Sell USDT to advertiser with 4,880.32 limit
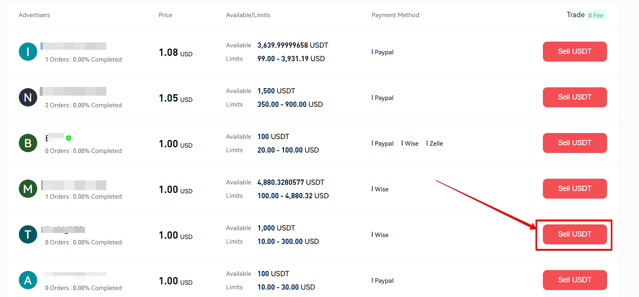Image resolution: width=639 pixels, height=297 pixels. coord(575,188)
